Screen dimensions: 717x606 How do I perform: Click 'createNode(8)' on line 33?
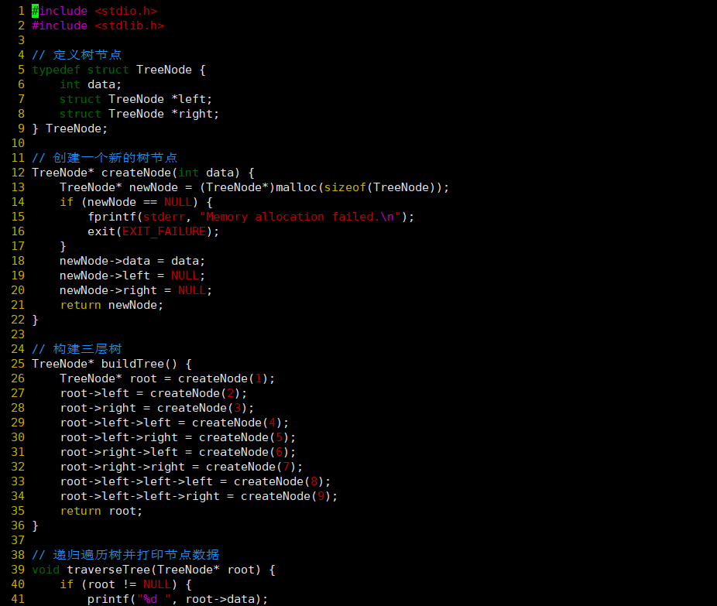pos(279,481)
